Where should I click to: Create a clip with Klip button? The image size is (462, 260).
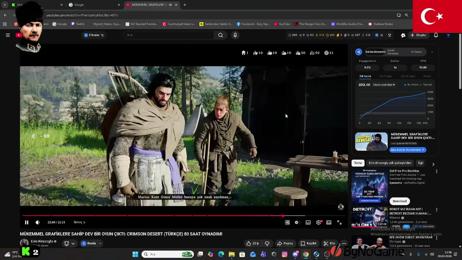click(x=329, y=243)
